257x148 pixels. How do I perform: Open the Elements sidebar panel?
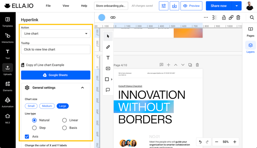(x=8, y=86)
